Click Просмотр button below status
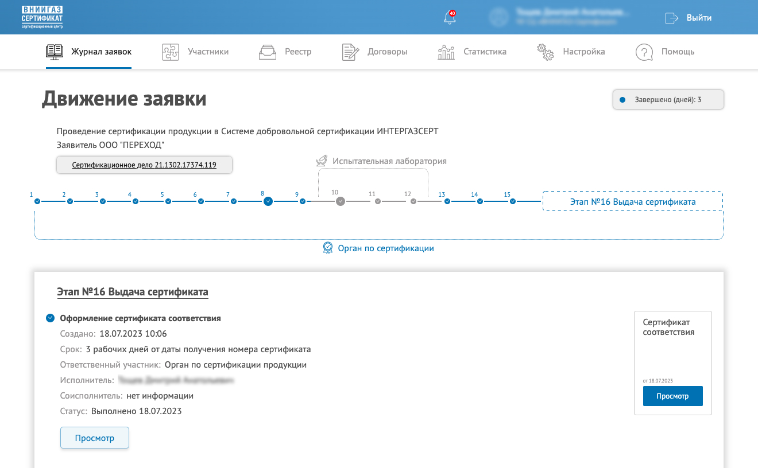Viewport: 758px width, 468px height. point(95,438)
